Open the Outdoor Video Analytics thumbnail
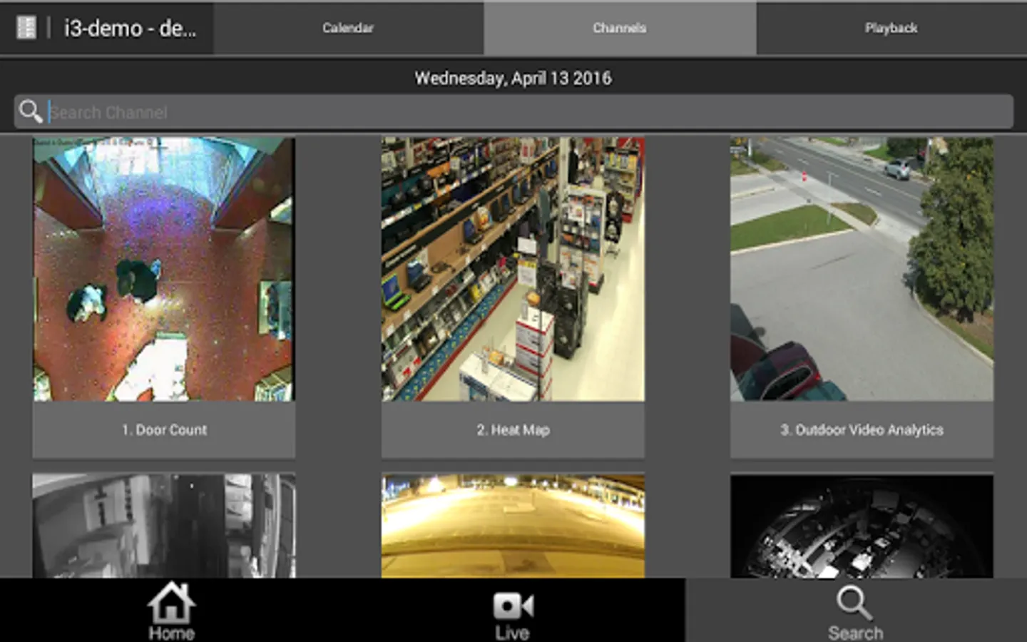The image size is (1027, 642). tap(862, 269)
